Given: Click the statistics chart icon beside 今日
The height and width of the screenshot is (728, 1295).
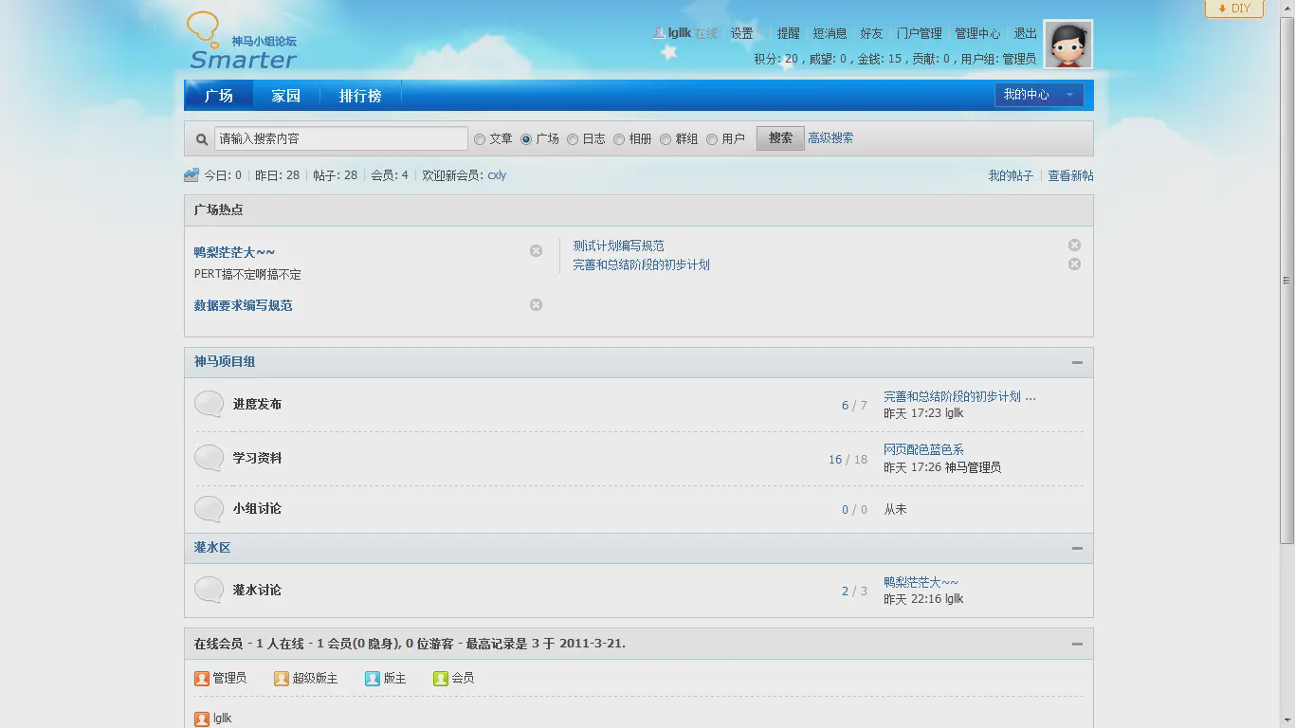Looking at the screenshot, I should [192, 174].
